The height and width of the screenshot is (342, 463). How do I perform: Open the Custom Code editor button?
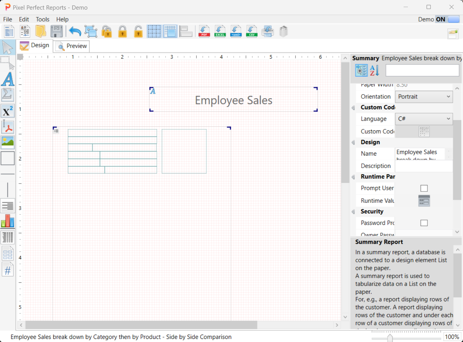[x=424, y=132]
